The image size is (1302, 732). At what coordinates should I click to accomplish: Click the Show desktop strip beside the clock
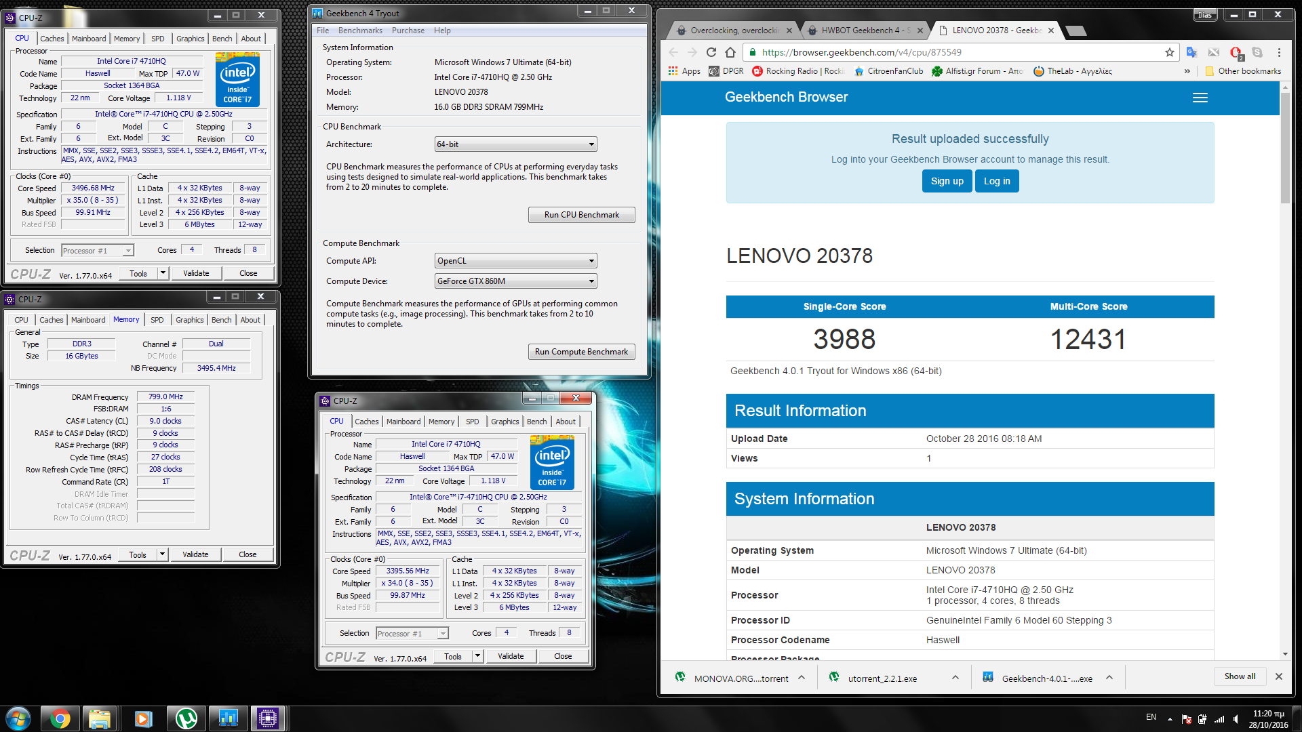pyautogui.click(x=1297, y=718)
